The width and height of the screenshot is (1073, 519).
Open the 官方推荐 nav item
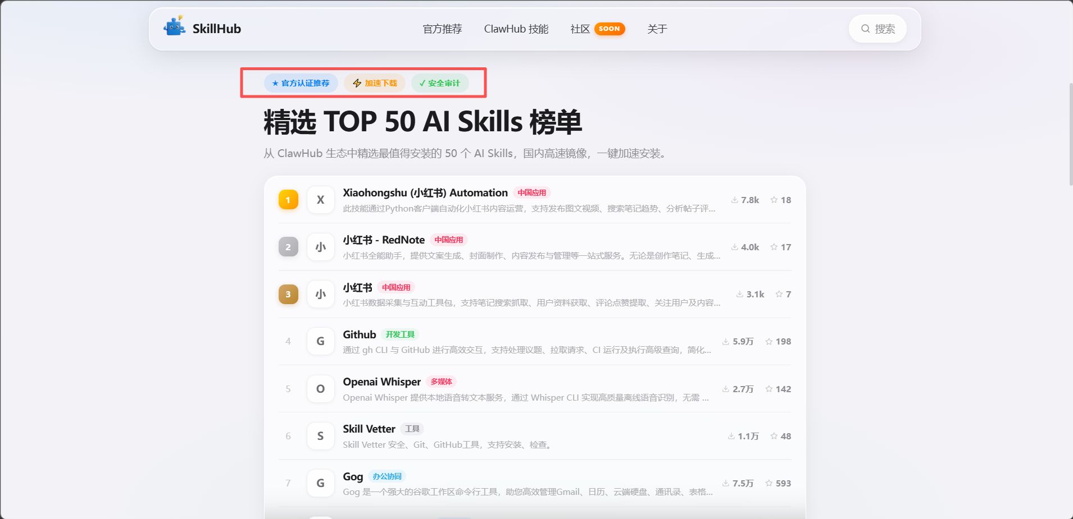[x=442, y=29]
